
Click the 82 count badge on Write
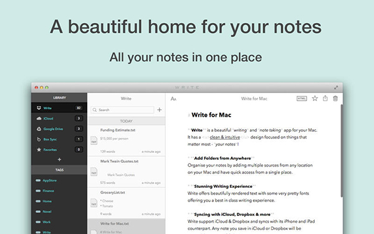pyautogui.click(x=79, y=108)
